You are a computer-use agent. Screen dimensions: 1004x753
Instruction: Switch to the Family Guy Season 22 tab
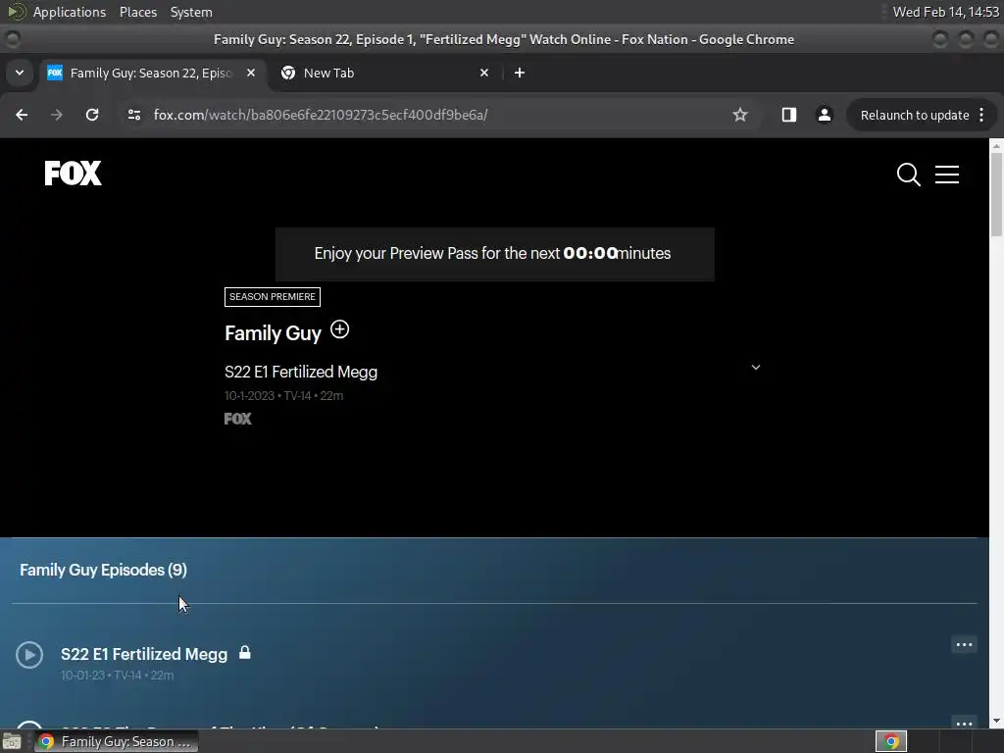[x=150, y=73]
